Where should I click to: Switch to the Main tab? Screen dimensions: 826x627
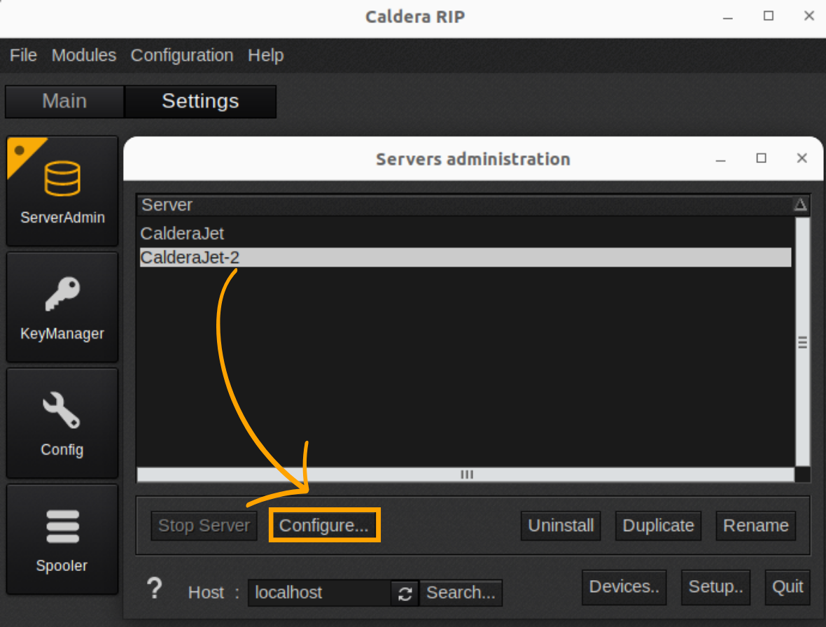tap(64, 101)
